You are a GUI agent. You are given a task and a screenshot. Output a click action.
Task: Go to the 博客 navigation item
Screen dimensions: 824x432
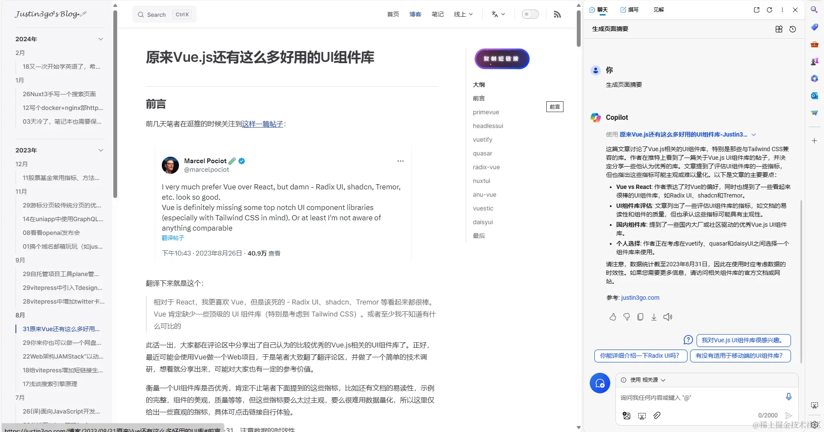pos(415,14)
